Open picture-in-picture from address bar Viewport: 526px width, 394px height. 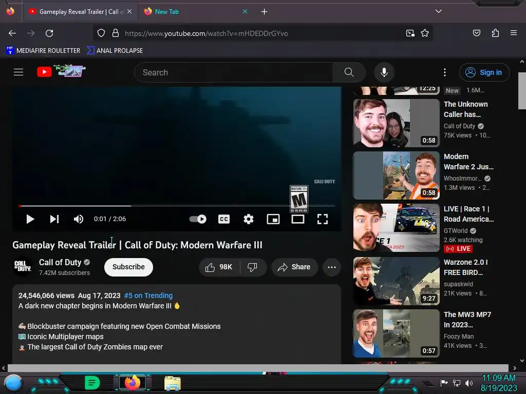pyautogui.click(x=410, y=33)
